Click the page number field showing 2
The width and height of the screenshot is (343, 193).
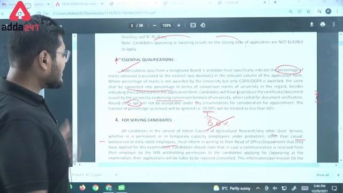(132, 26)
